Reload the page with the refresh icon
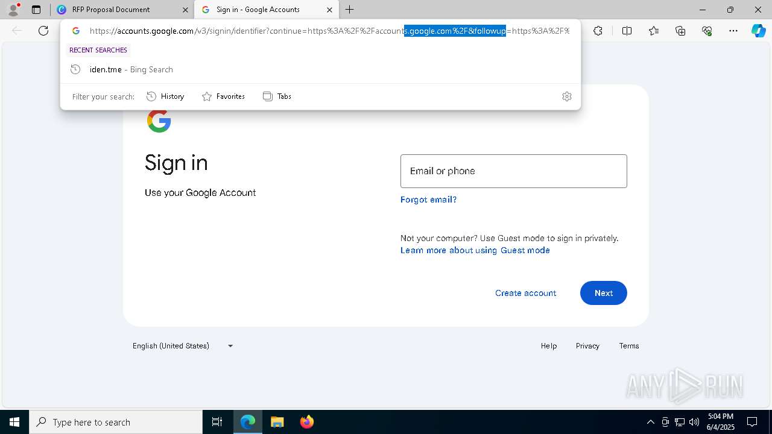Screen dimensions: 772x434 point(43,31)
